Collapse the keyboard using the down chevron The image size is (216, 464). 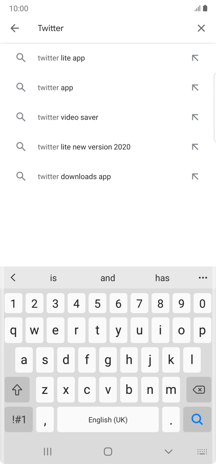(x=168, y=451)
